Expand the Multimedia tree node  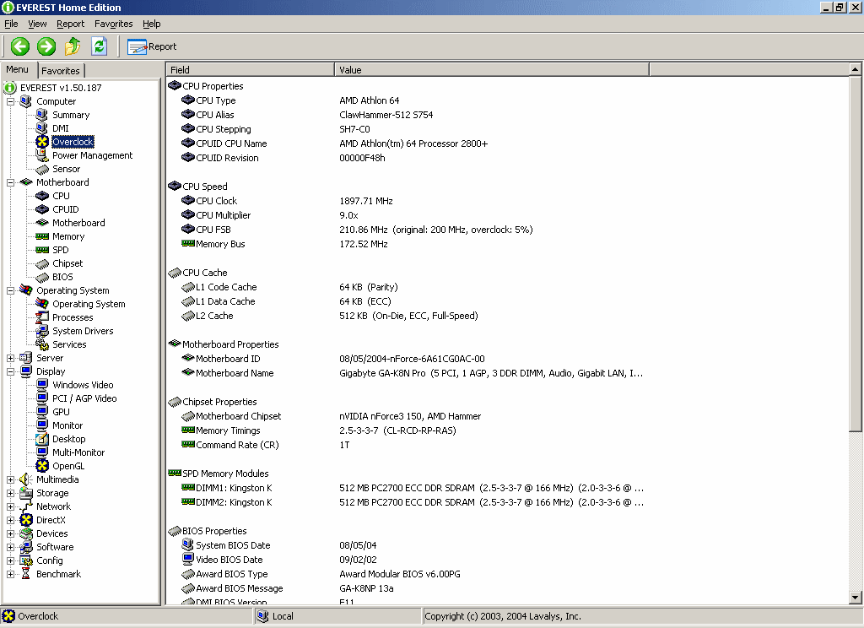[10, 479]
